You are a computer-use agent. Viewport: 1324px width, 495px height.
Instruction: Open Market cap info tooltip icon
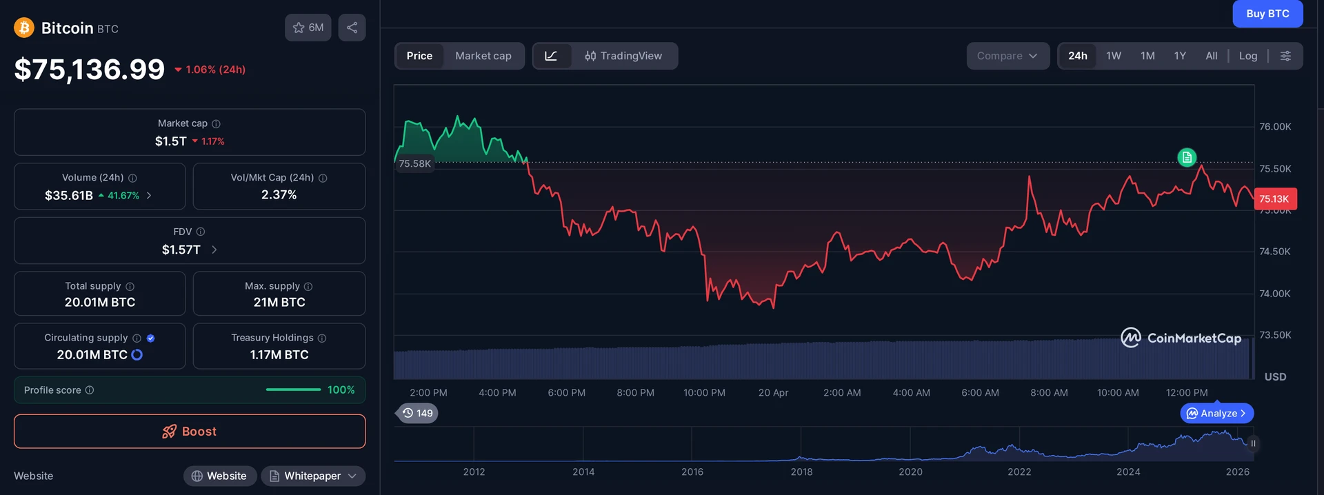coord(216,123)
